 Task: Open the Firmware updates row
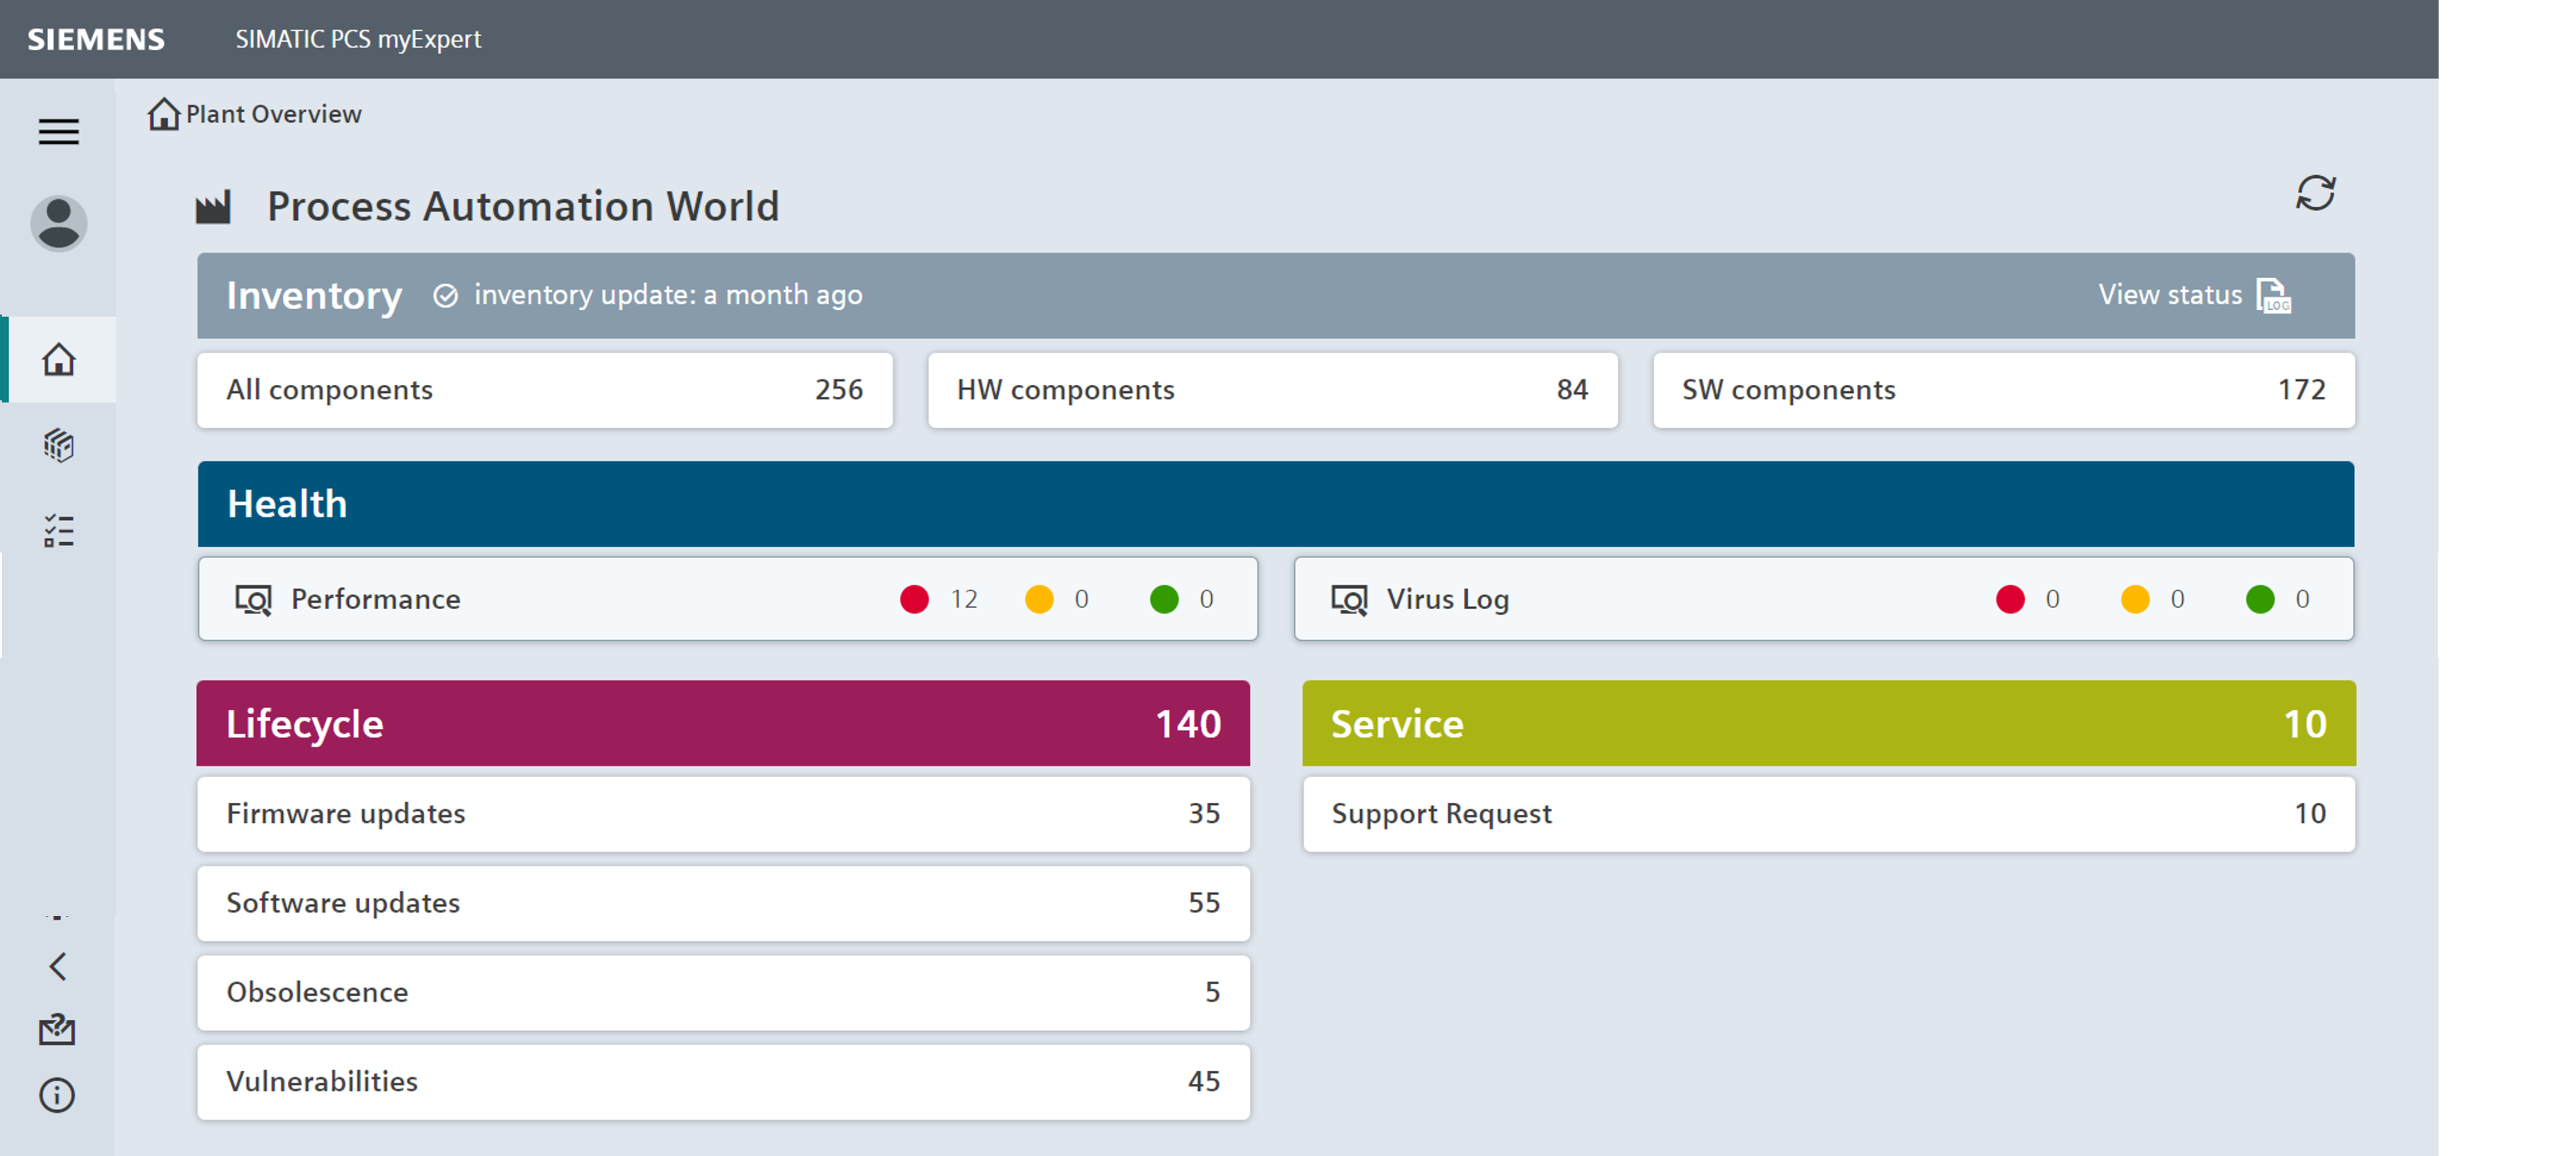pos(723,814)
